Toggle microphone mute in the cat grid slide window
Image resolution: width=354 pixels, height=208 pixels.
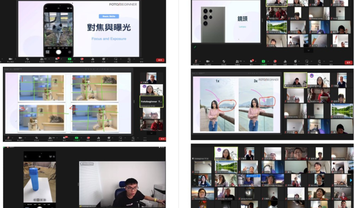(x=8, y=139)
